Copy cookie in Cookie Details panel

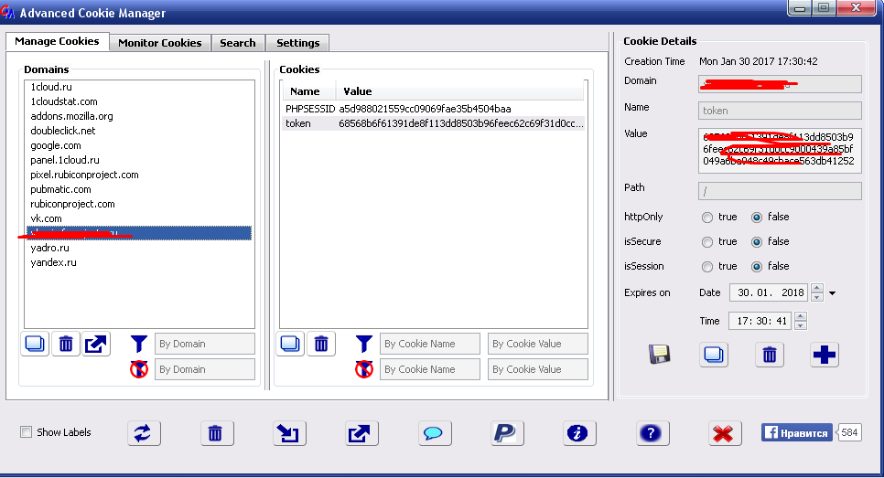click(714, 355)
